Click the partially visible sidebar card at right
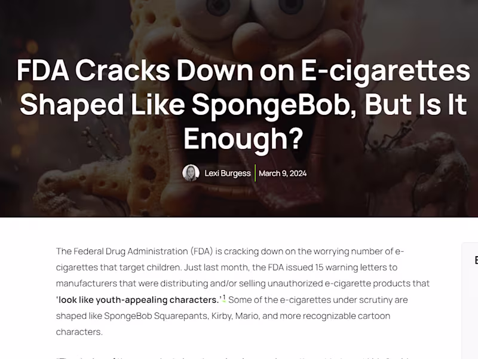Image resolution: width=478 pixels, height=359 pixels. coord(470,301)
